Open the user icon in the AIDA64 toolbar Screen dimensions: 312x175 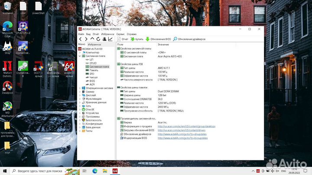[x=104, y=39]
